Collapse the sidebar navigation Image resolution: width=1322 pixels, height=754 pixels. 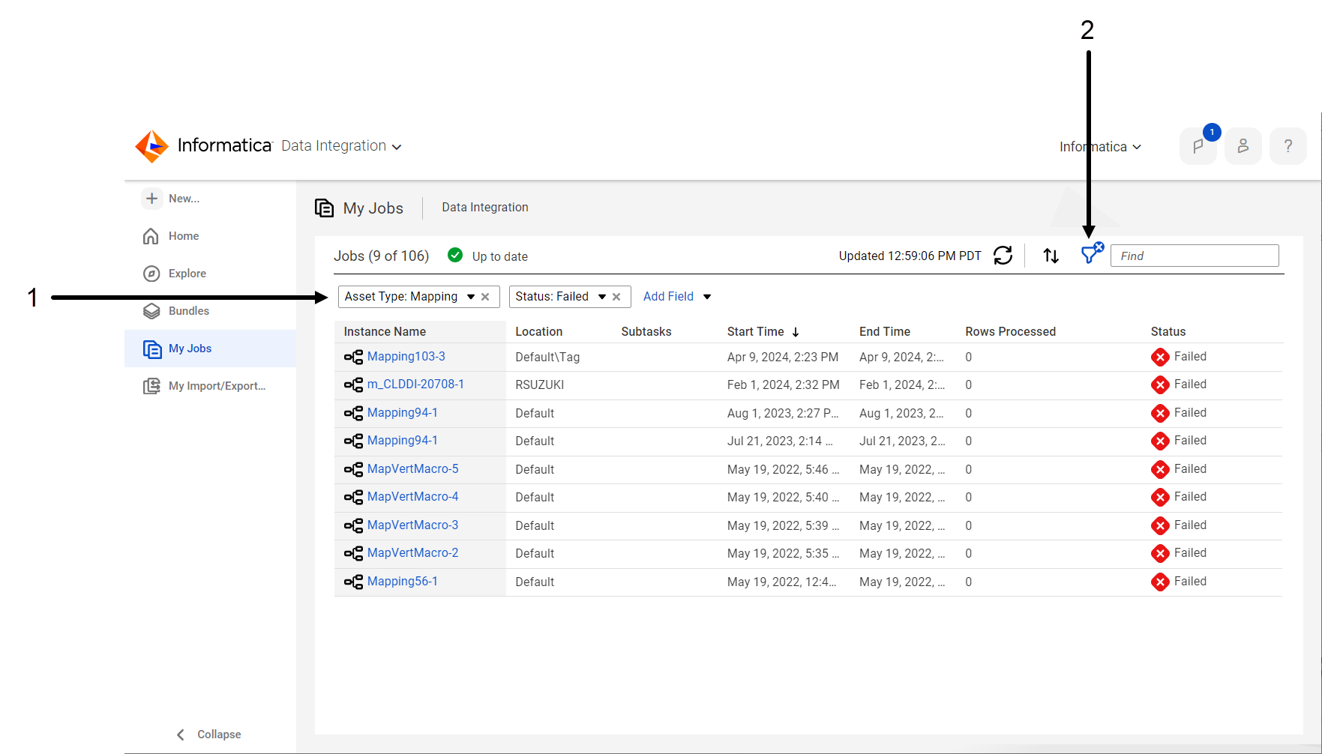(208, 735)
